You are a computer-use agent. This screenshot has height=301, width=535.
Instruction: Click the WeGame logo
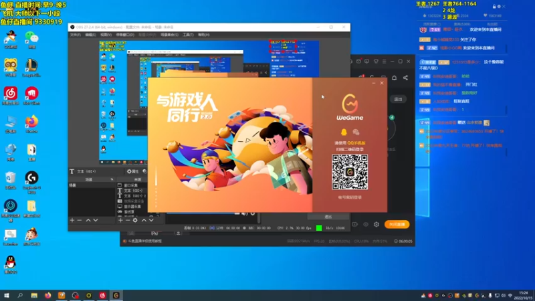pyautogui.click(x=350, y=107)
